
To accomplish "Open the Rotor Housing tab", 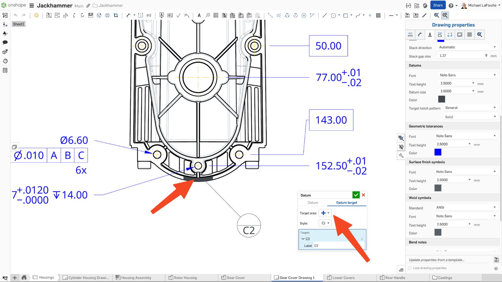I will click(x=185, y=278).
